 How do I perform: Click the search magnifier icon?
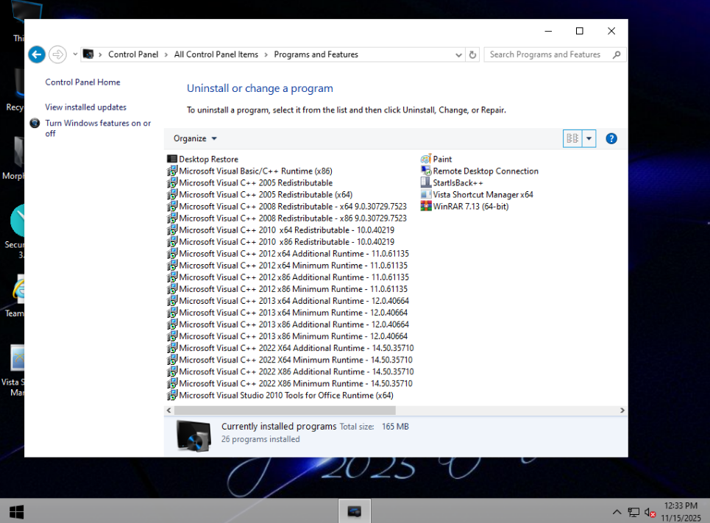point(617,54)
